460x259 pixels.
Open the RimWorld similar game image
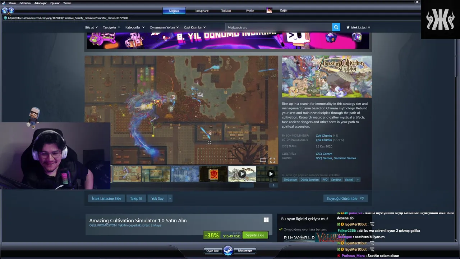(x=299, y=237)
